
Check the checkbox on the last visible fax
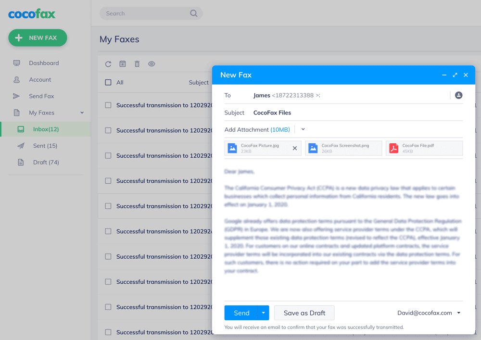108,332
